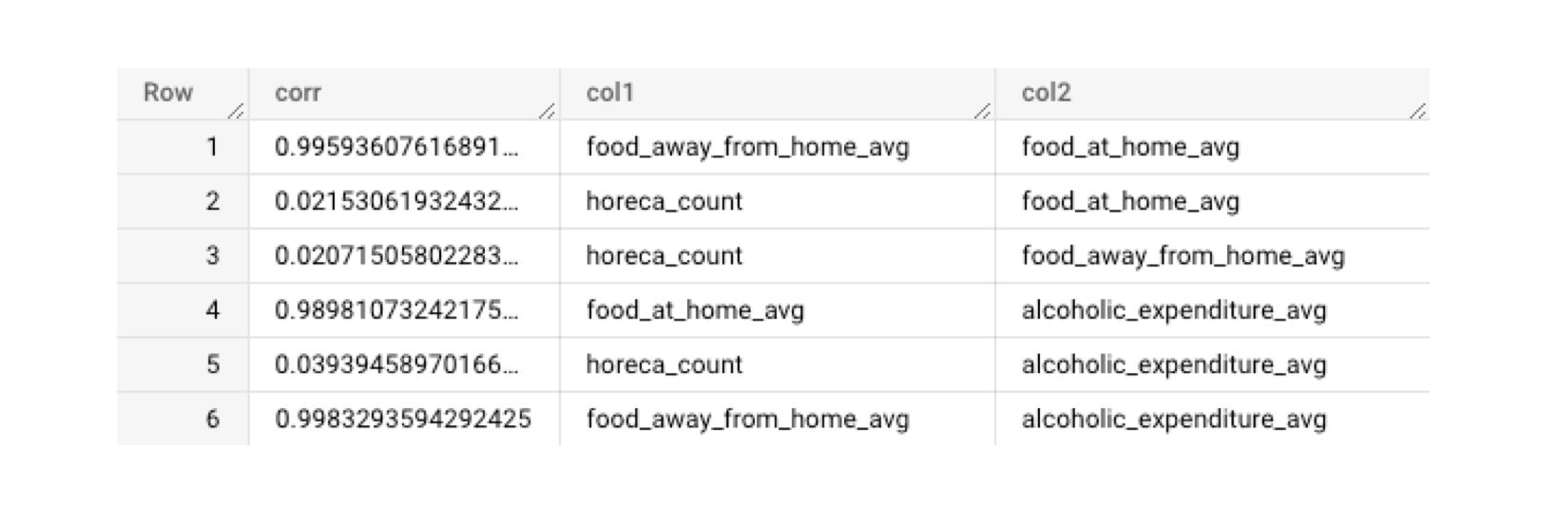Click the food_at_home_avg col2 cell in row 2
Viewport: 1559px width, 505px height.
tap(1130, 201)
